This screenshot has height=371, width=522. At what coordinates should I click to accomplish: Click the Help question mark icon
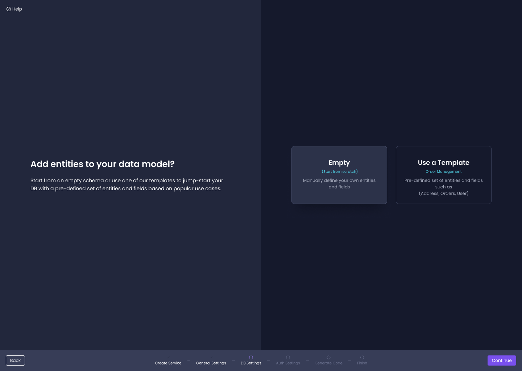(9, 9)
